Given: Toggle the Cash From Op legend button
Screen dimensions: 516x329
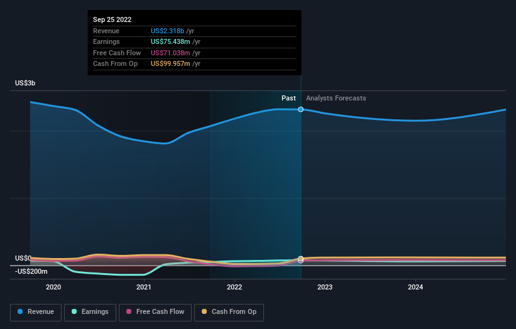Looking at the screenshot, I should (x=229, y=312).
